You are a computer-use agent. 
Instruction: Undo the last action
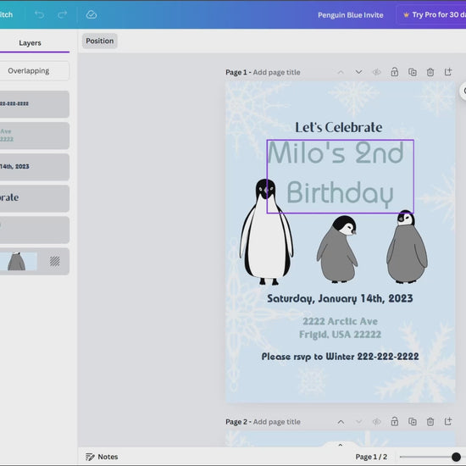(39, 14)
